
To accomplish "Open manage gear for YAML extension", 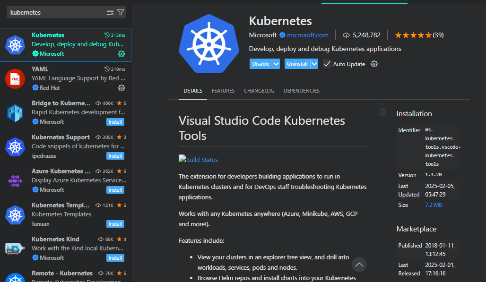I will point(121,88).
